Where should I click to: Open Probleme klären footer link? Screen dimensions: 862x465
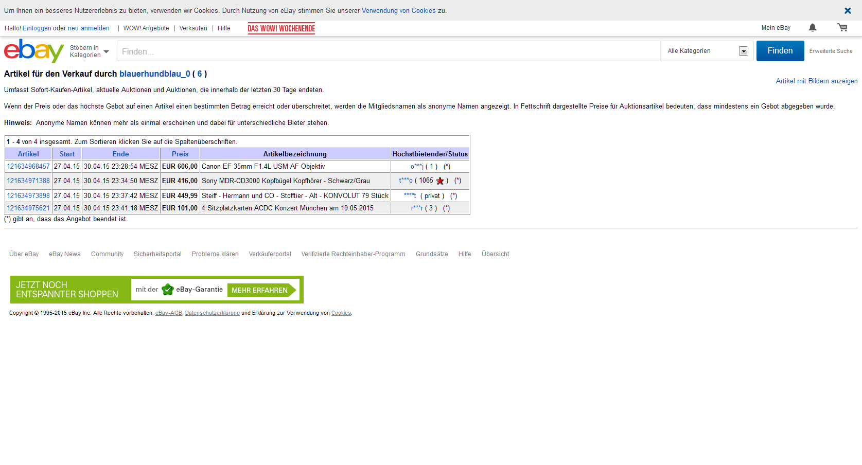coord(215,254)
